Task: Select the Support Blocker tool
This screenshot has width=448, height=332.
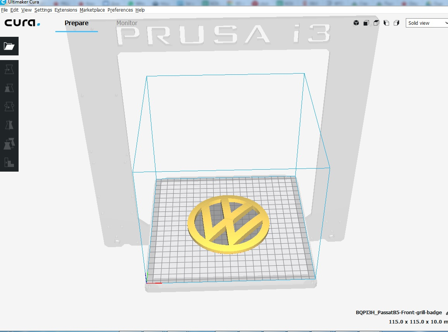Action: click(x=9, y=162)
